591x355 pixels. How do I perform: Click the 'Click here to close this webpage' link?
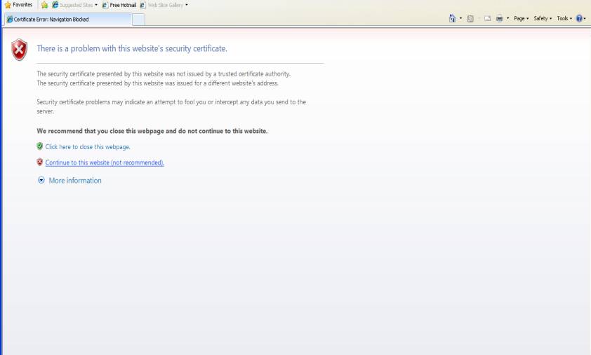pos(88,147)
